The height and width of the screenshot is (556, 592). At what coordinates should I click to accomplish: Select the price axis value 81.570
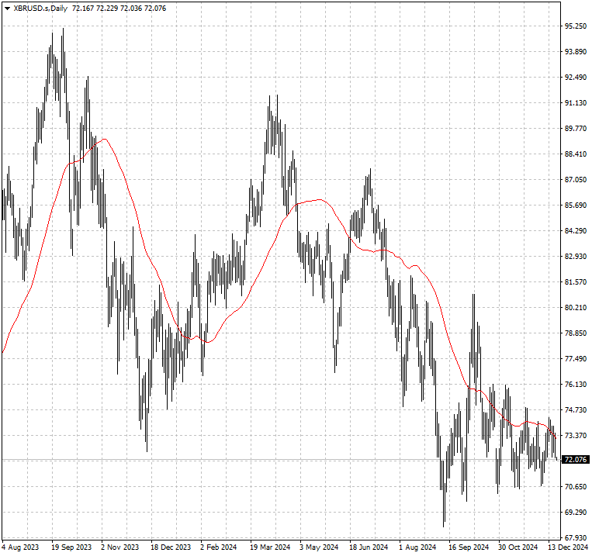pos(576,282)
